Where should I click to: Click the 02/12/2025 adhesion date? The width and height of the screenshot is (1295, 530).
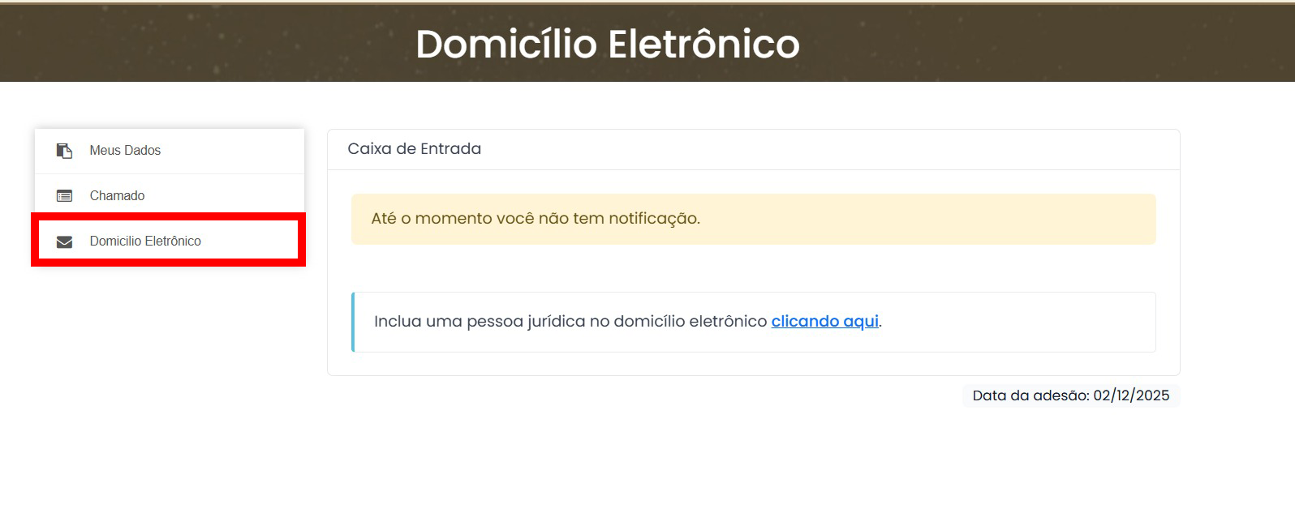(x=1131, y=395)
